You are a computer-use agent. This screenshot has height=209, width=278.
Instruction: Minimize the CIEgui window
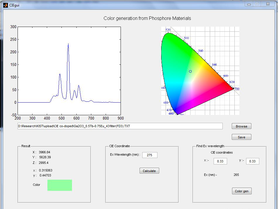click(249, 4)
